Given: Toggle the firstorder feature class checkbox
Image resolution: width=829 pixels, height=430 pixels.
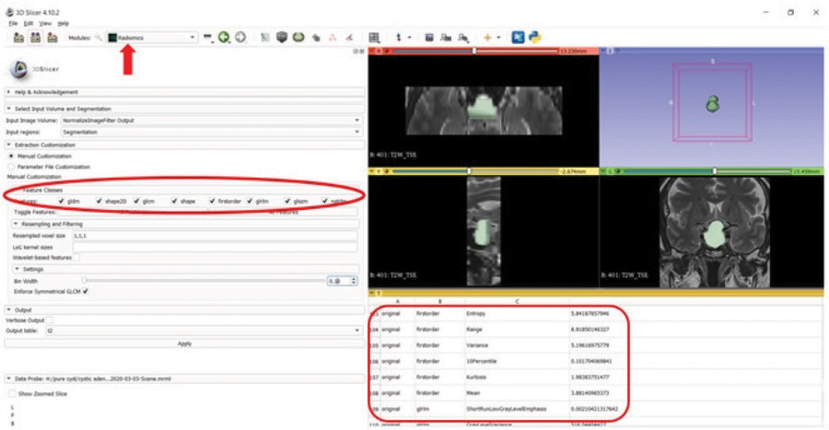Looking at the screenshot, I should click(x=211, y=201).
